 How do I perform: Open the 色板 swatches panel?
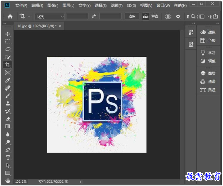pos(208,41)
